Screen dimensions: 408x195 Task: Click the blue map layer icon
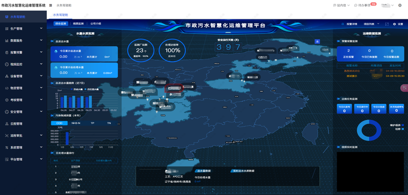point(317,41)
